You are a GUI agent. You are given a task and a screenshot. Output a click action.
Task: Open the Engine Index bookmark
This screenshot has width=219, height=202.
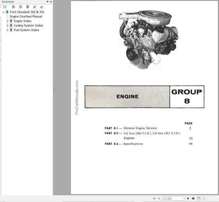[x=23, y=21]
